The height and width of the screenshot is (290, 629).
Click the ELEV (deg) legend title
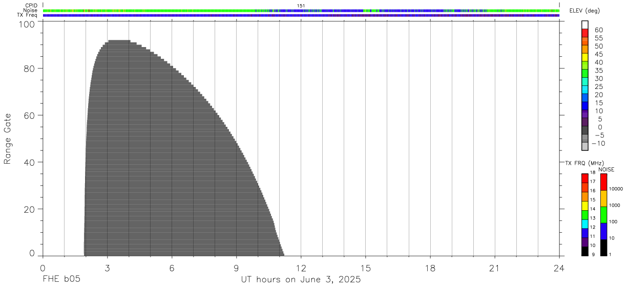coord(584,12)
